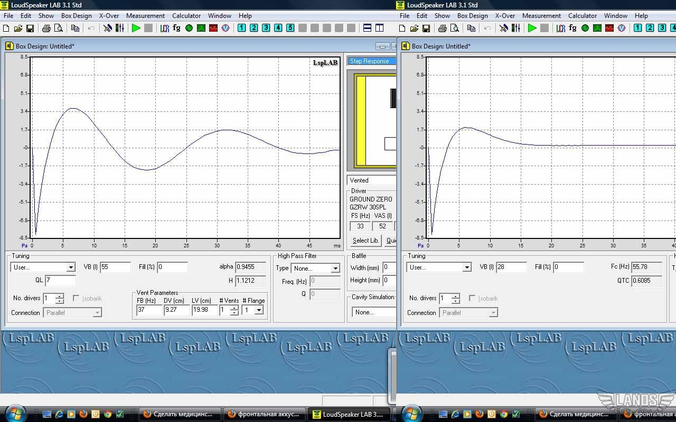Tile windows horizontally icon in left toolbar
Image resolution: width=676 pixels, height=422 pixels.
(x=368, y=28)
